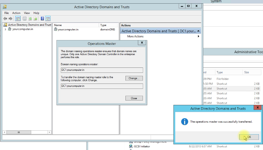Open the More Actions submenu arrow
Image resolution: width=263 pixels, height=150 pixels.
point(199,36)
